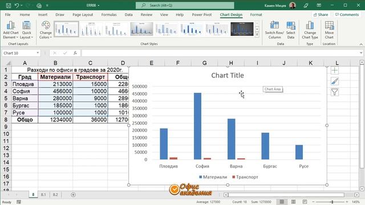Click Move Chart button
The image size is (365, 205).
[329, 30]
